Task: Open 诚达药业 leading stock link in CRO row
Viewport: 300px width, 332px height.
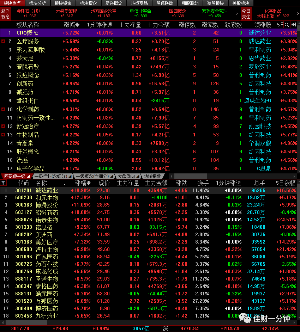Action: click(260, 33)
